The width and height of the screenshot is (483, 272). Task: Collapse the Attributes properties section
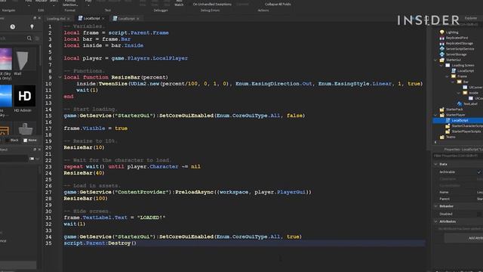[x=436, y=221]
